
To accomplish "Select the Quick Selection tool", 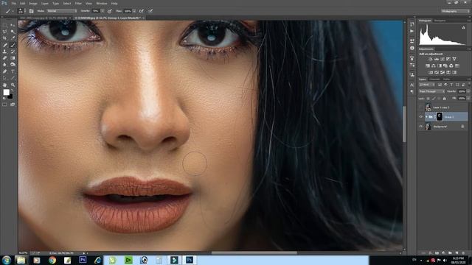I will (13, 32).
